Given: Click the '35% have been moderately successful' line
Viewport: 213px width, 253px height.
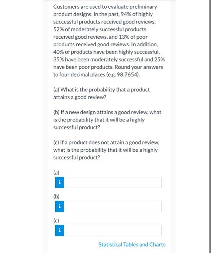Looking at the screenshot, I should (109, 60).
